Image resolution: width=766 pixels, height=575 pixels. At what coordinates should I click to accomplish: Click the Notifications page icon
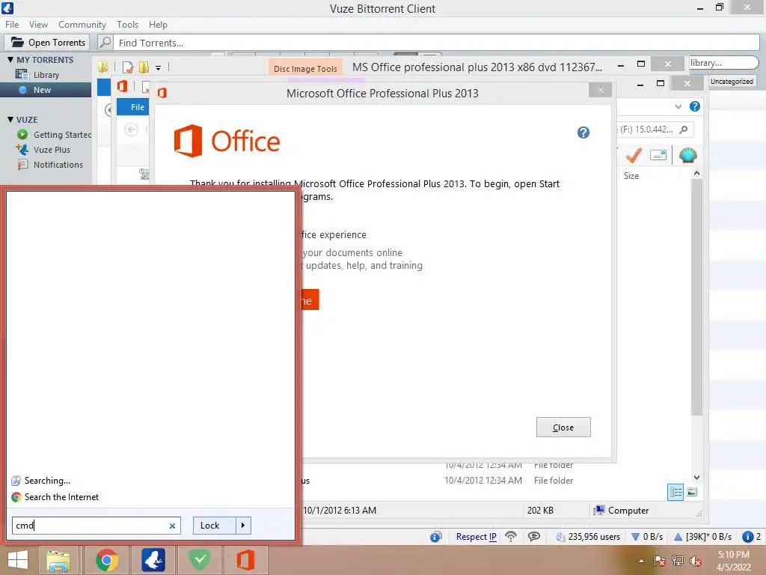coord(22,165)
